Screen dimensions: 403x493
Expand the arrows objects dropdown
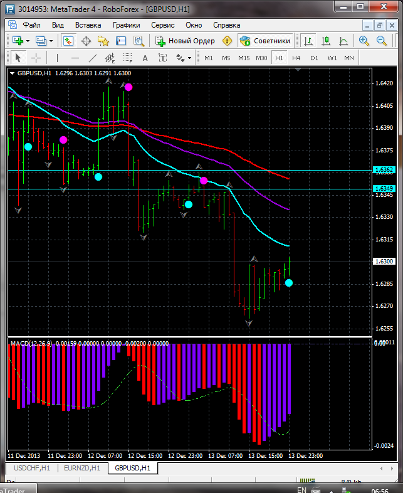pyautogui.click(x=189, y=58)
